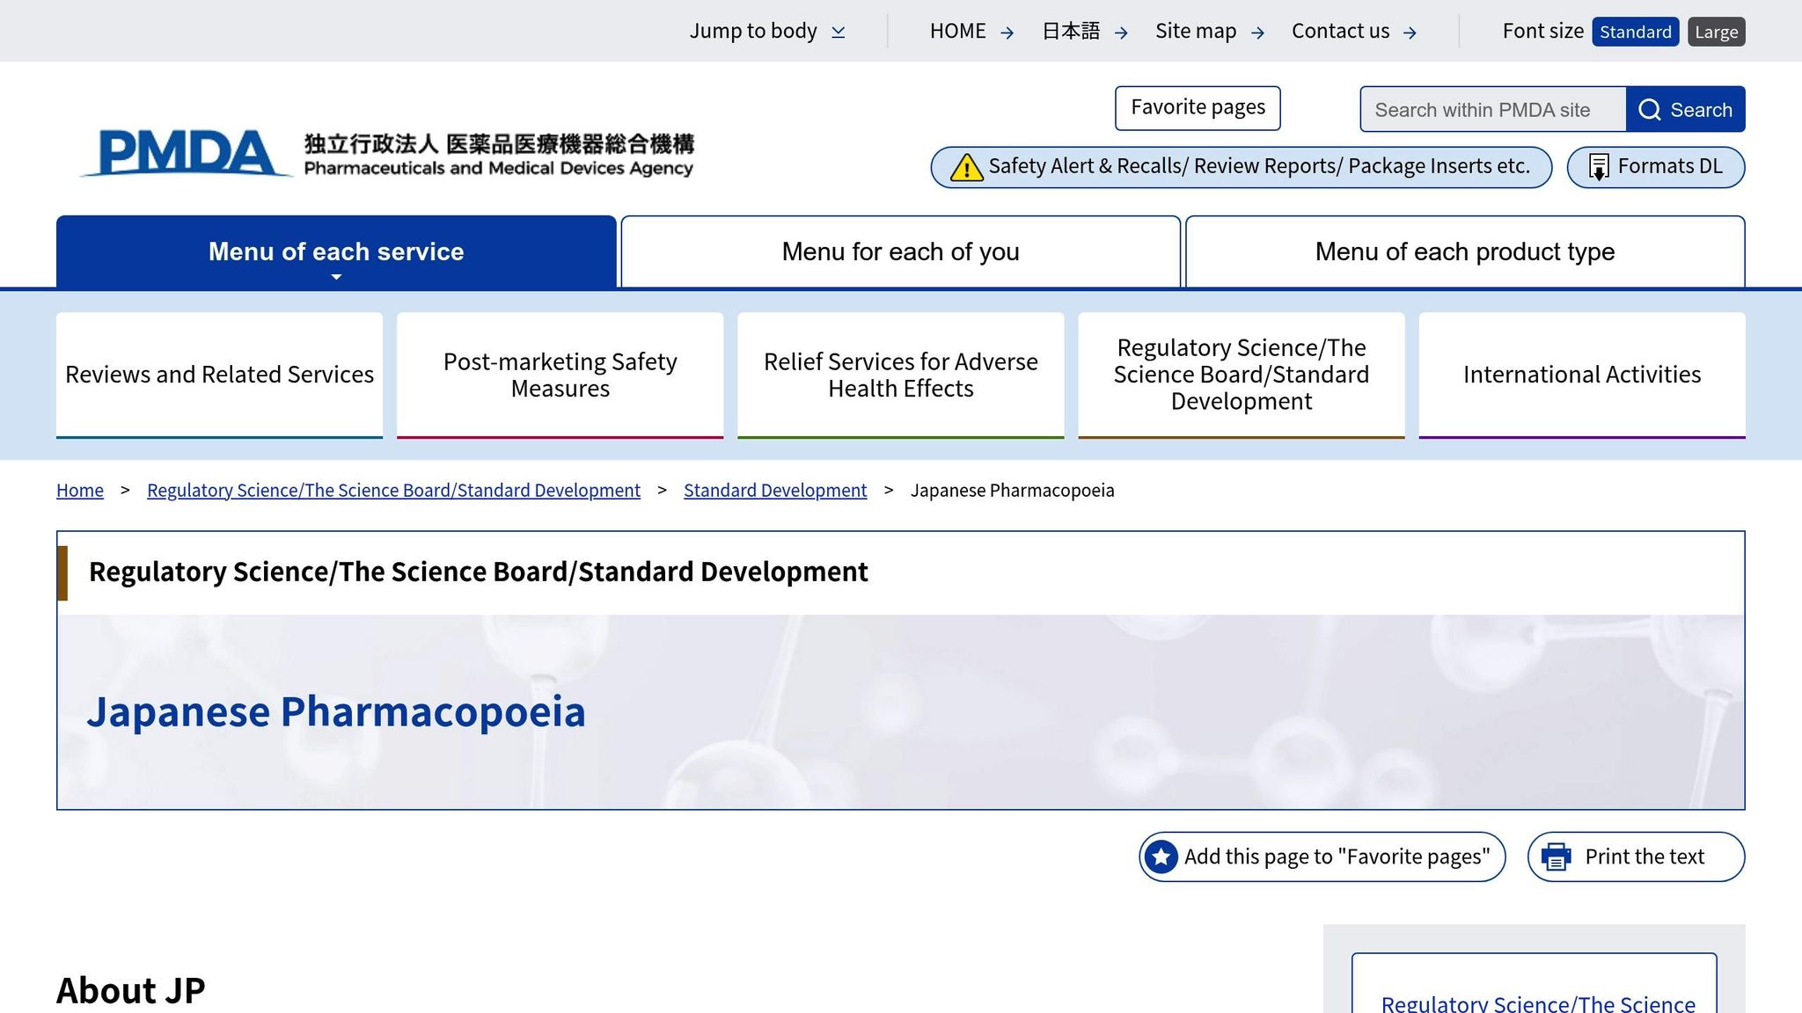Screen dimensions: 1802x1013
Task: Set font size to Standard
Action: (x=1635, y=32)
